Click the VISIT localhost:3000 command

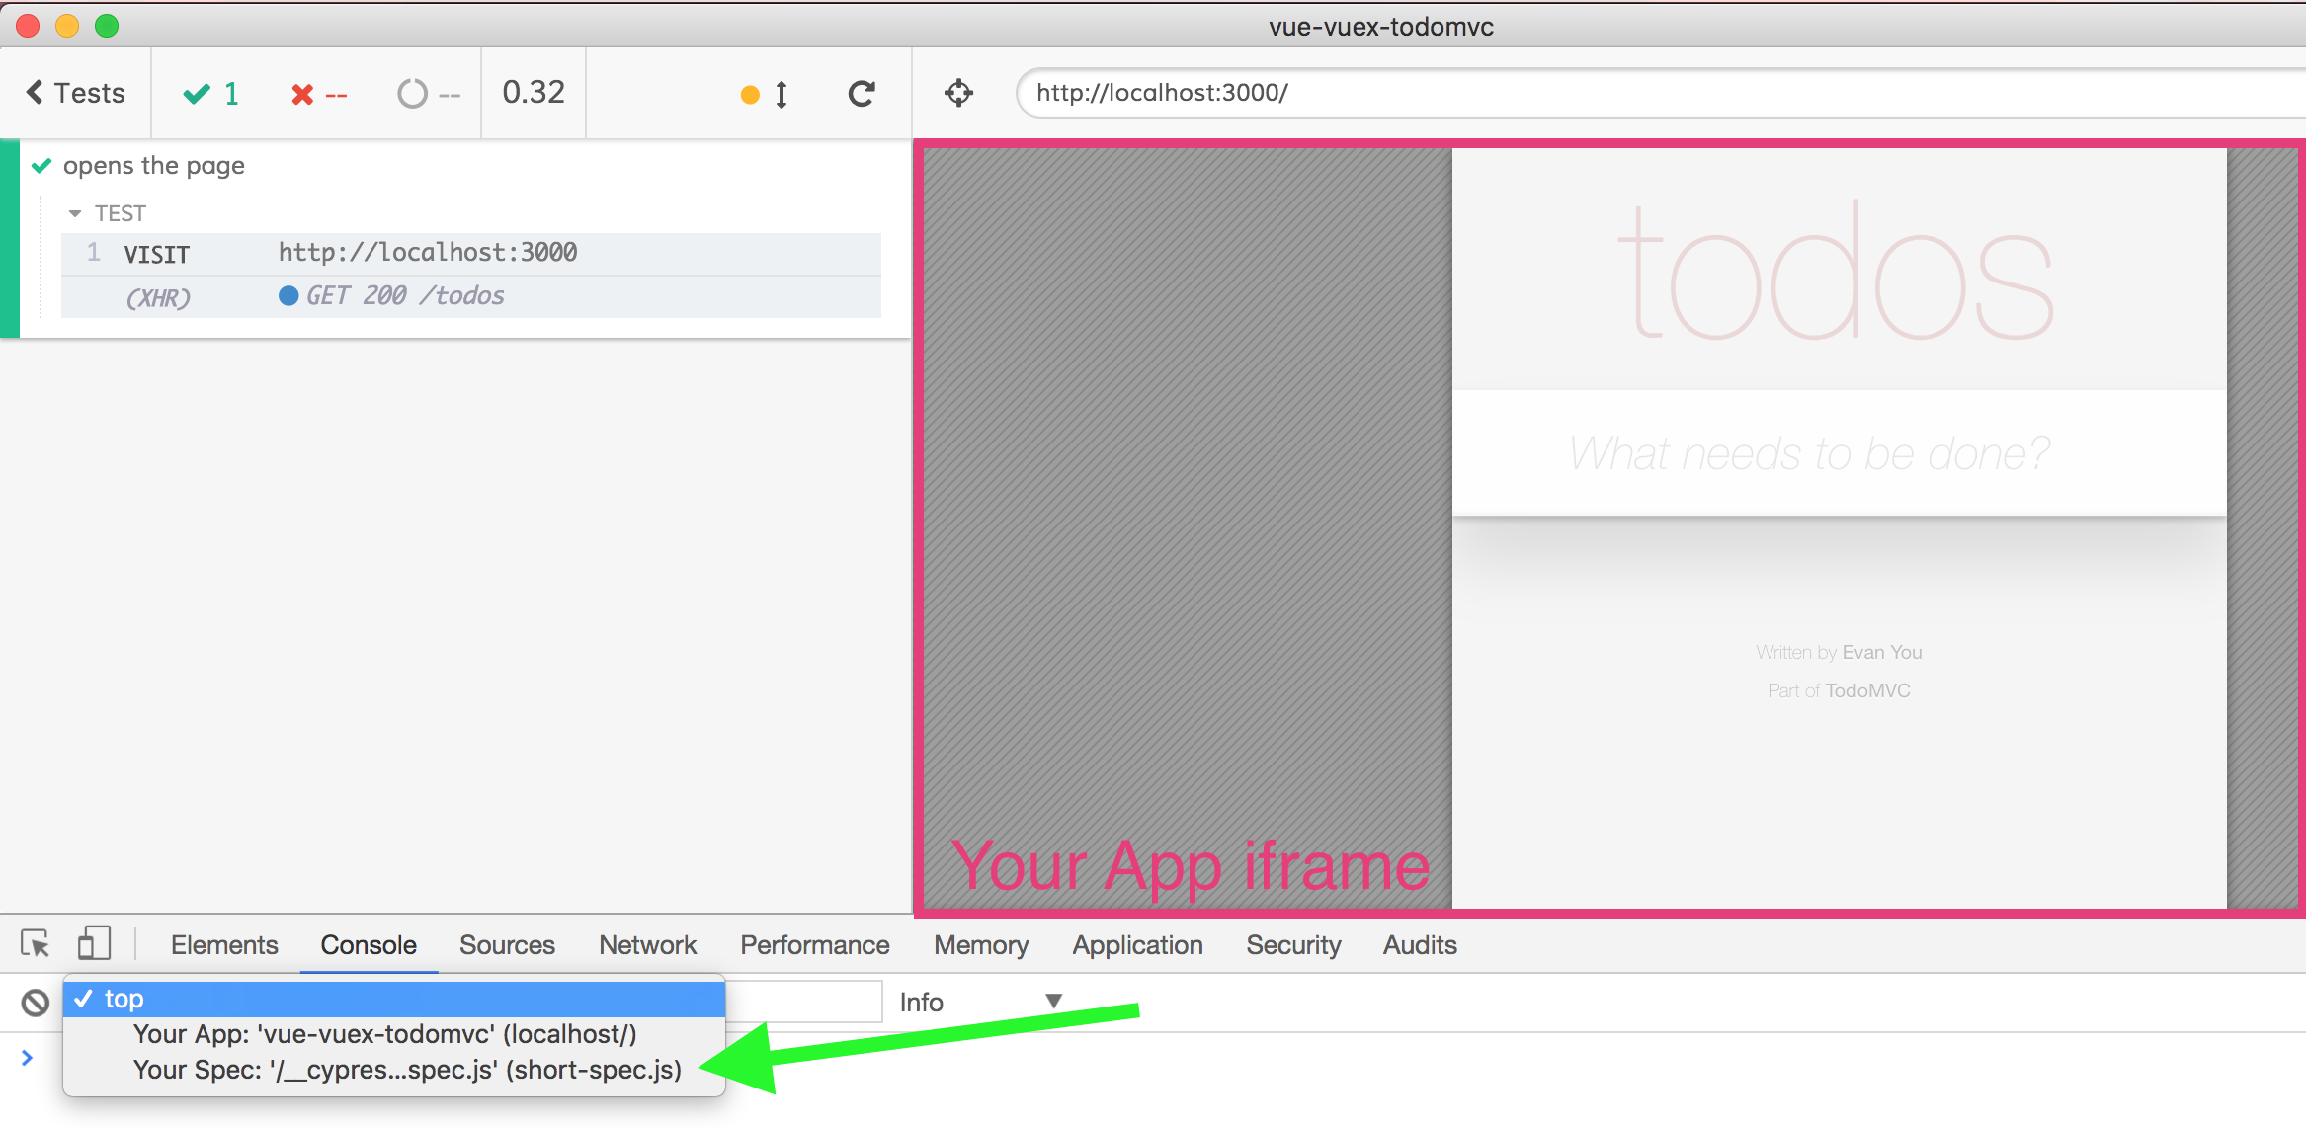click(470, 254)
